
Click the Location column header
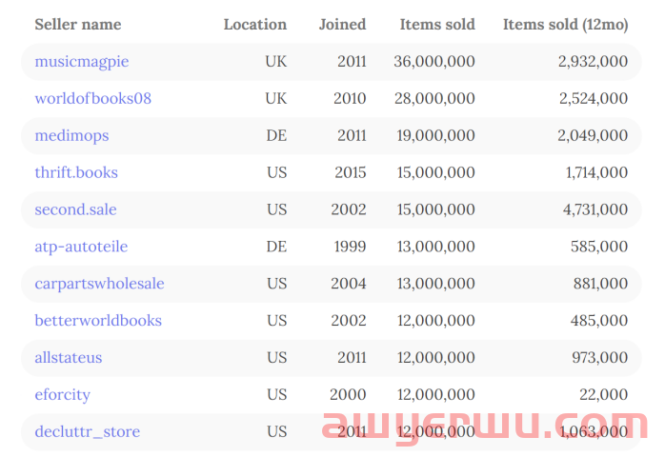254,25
